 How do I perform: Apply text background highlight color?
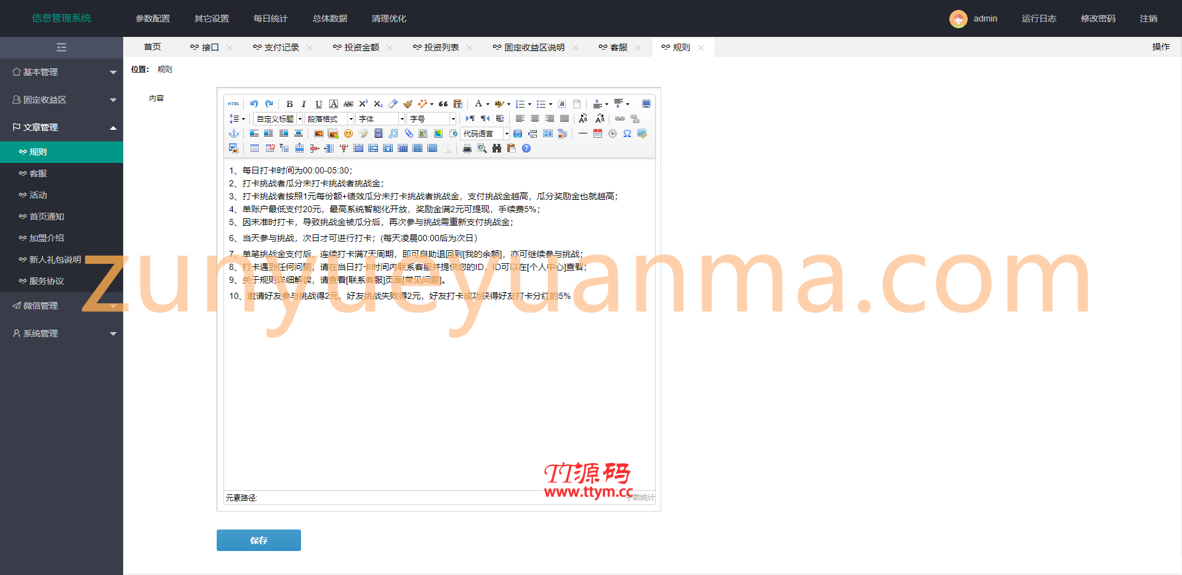499,104
